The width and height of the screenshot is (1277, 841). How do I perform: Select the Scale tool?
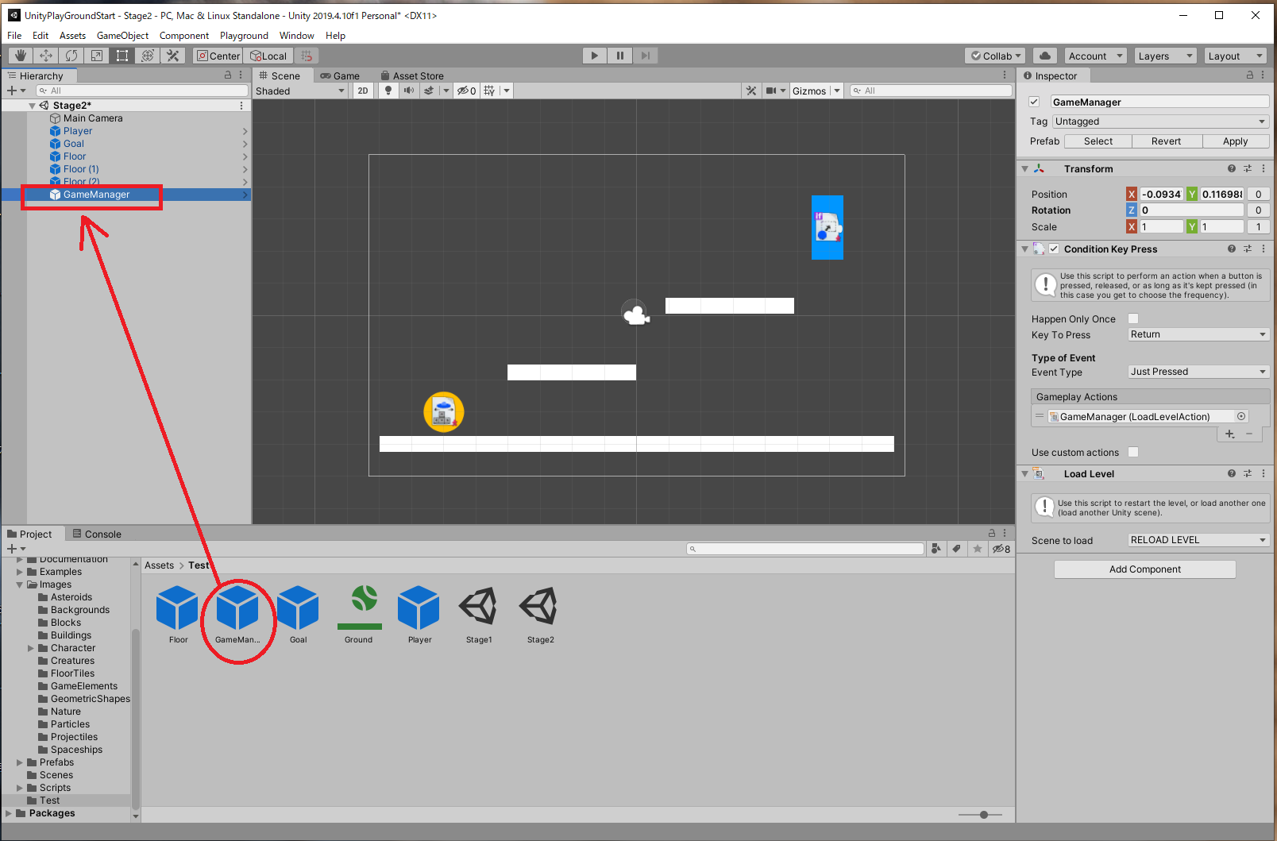click(x=97, y=56)
